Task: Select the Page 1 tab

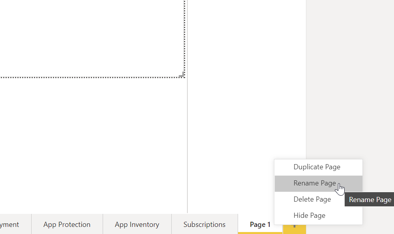Action: click(260, 224)
